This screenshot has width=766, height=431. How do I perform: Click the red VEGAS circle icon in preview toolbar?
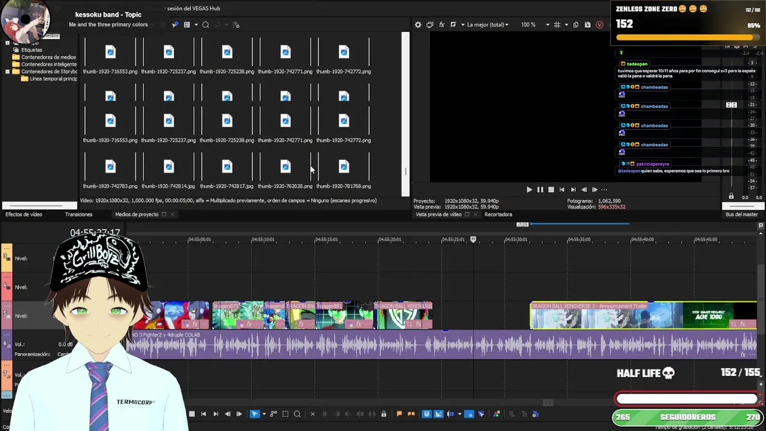[599, 25]
